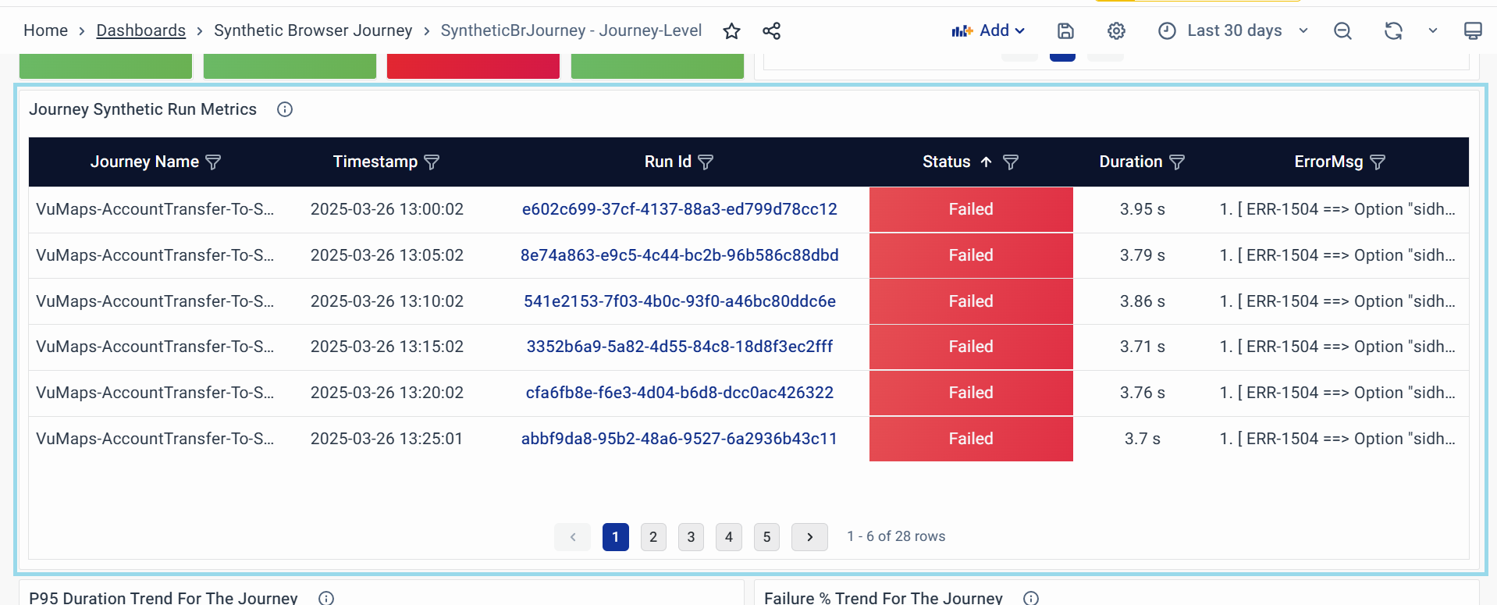
Task: Switch to display view mode icon
Action: 1472,31
